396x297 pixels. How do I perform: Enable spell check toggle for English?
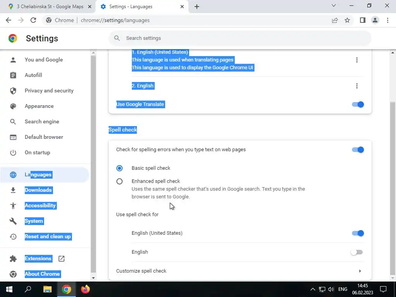coord(357,252)
